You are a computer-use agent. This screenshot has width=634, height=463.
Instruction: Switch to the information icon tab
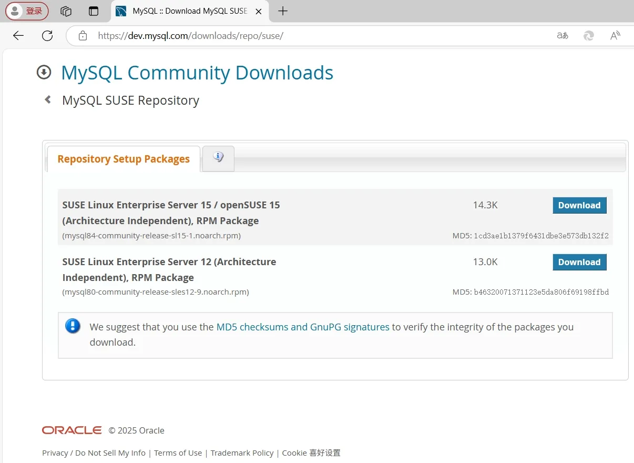coord(218,158)
